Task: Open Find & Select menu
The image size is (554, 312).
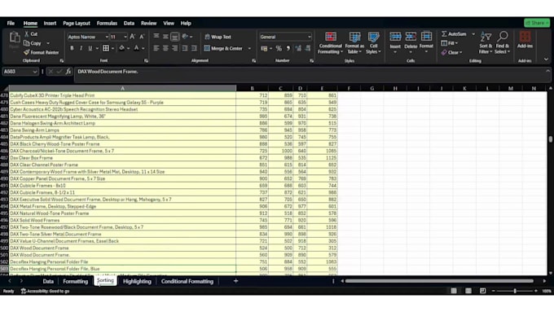Action: coord(502,42)
